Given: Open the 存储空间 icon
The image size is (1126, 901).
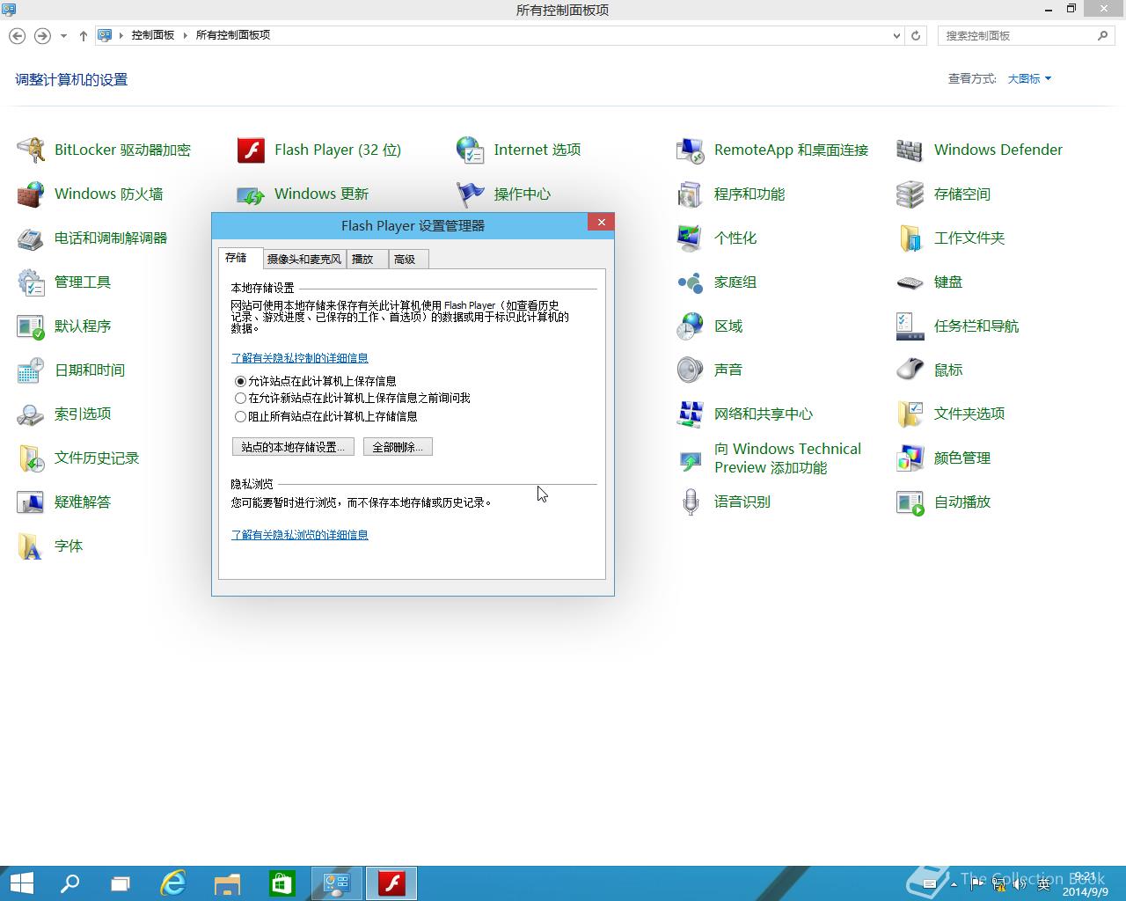Looking at the screenshot, I should (910, 194).
